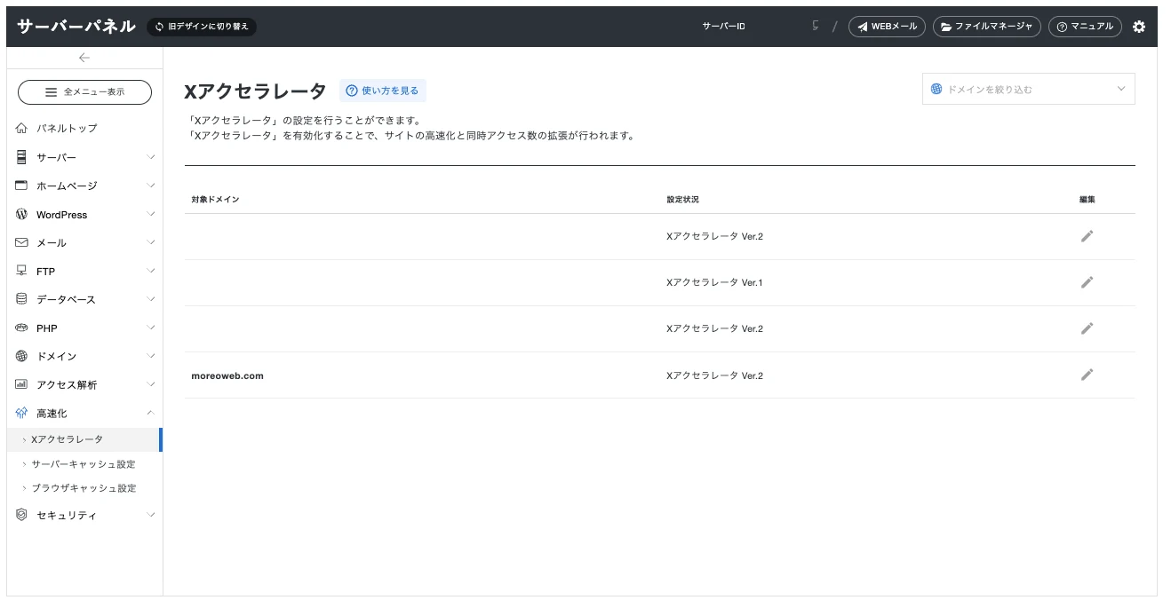
Task: Click the アクセス解析 chart icon
Action: pyautogui.click(x=22, y=384)
